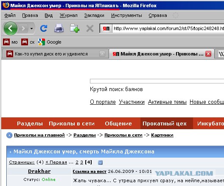Go to '« Первая' page link
The image size is (224, 186).
point(56,162)
